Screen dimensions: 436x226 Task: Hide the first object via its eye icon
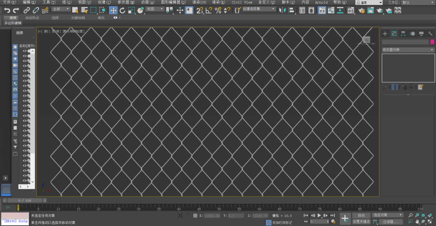point(24,51)
